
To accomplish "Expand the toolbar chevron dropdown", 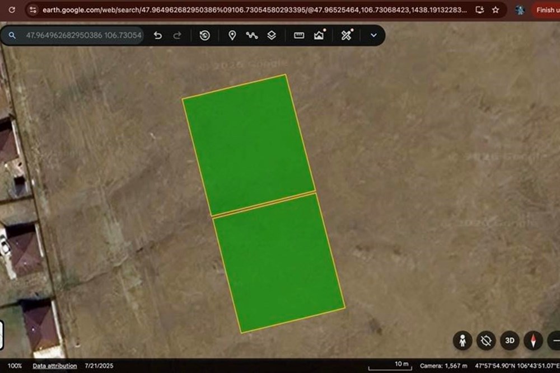I will tap(374, 35).
